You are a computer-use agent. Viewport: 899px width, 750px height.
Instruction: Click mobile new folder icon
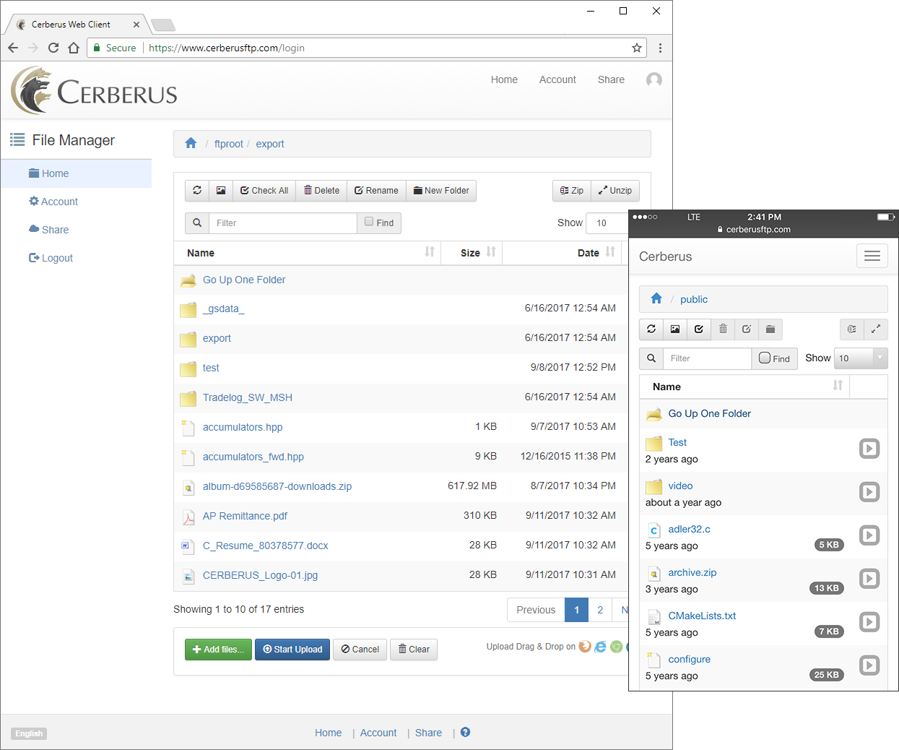[770, 329]
